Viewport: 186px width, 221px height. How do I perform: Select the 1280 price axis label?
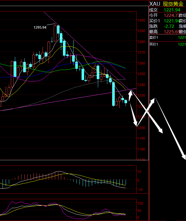point(141,42)
